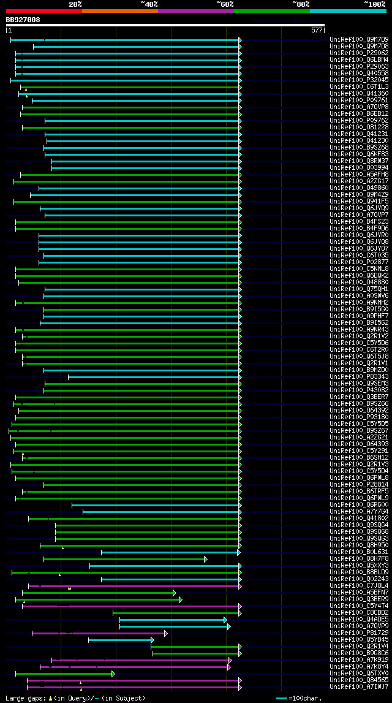Select the query name BB927008
Viewport: 392px width, 703px height.
tap(23, 20)
